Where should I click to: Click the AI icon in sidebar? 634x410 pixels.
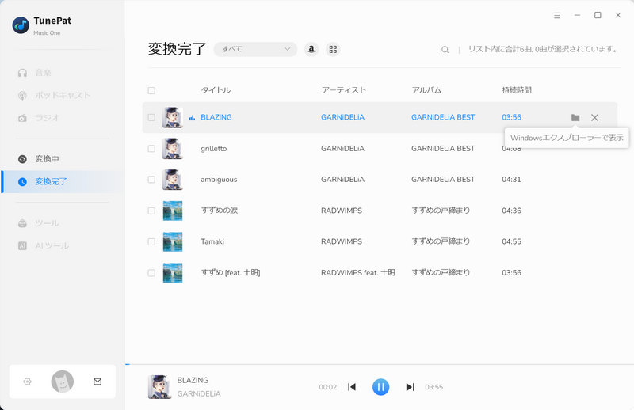(x=23, y=245)
